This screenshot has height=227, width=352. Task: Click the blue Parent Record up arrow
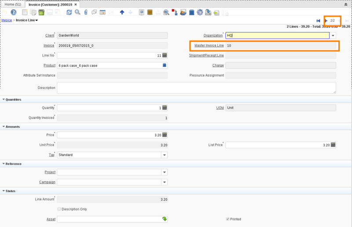(122, 12)
